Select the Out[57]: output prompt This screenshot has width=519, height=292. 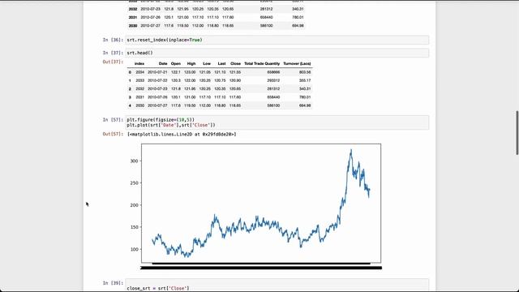(x=113, y=134)
